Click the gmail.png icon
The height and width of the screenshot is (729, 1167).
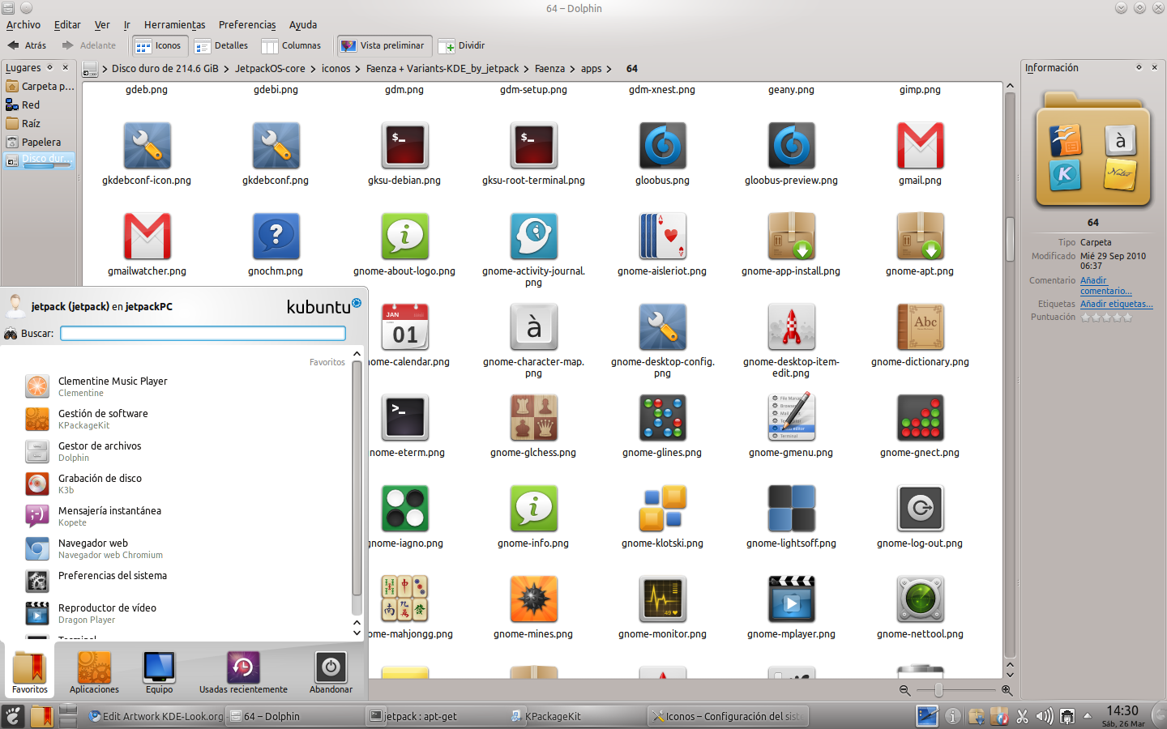[920, 146]
